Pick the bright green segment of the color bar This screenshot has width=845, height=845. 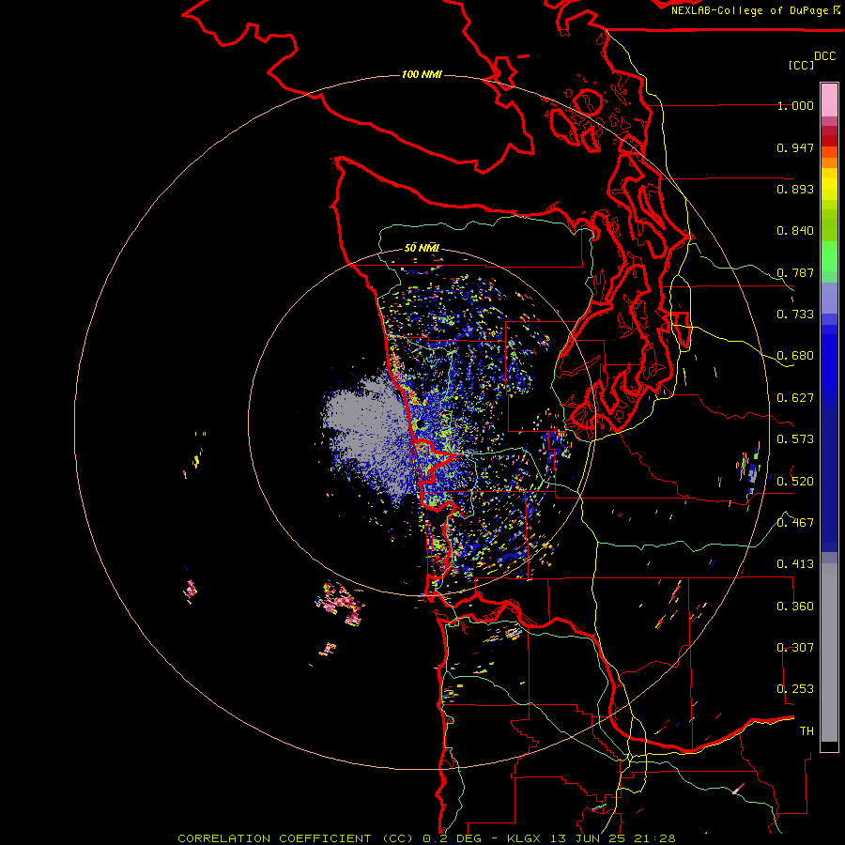click(x=829, y=256)
